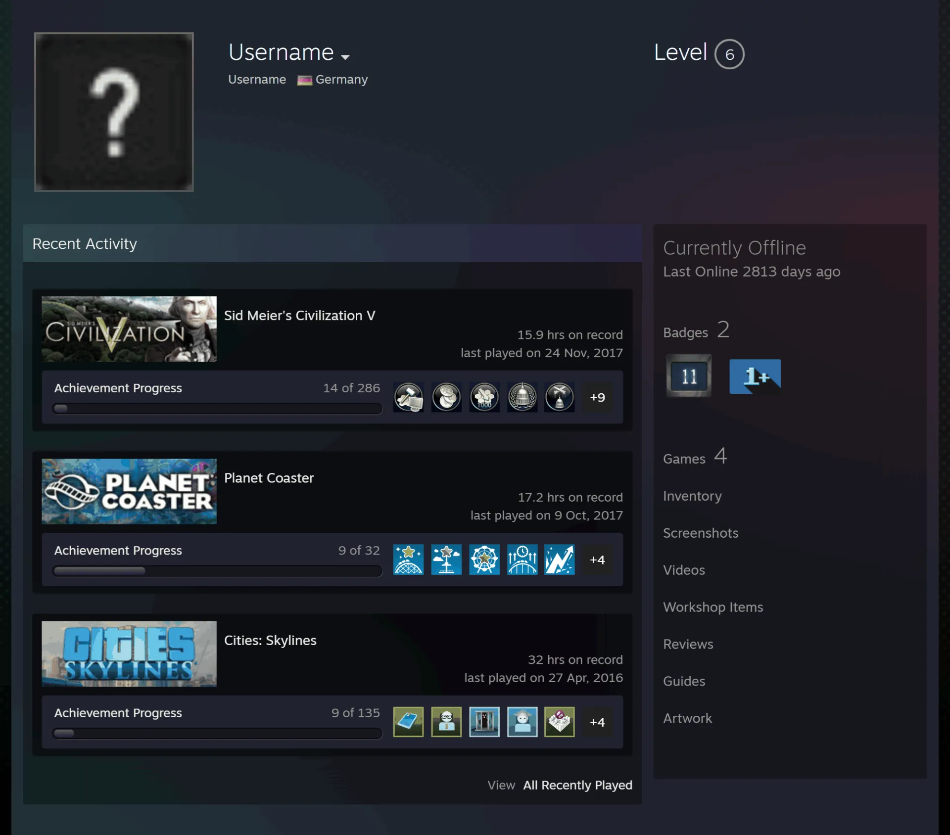
Task: Open the number 11 badge
Action: pyautogui.click(x=689, y=376)
